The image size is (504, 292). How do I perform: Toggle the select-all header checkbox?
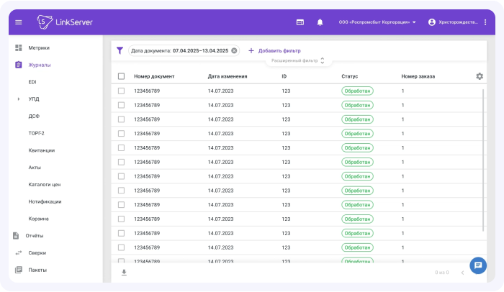[121, 76]
